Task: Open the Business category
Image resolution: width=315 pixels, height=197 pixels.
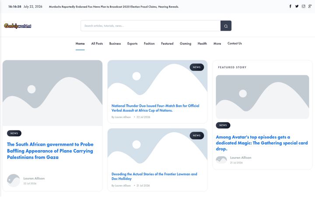Action: tap(115, 43)
